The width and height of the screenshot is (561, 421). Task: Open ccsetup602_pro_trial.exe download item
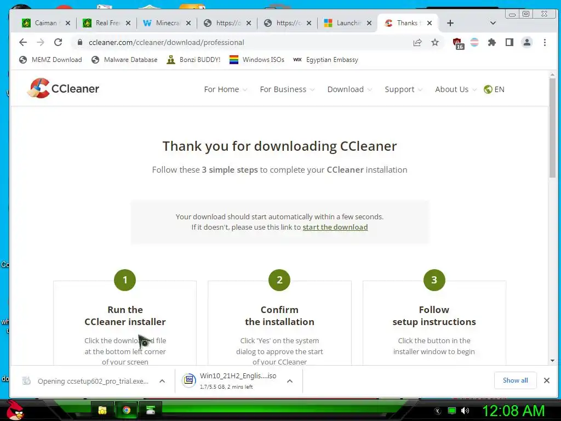point(86,381)
